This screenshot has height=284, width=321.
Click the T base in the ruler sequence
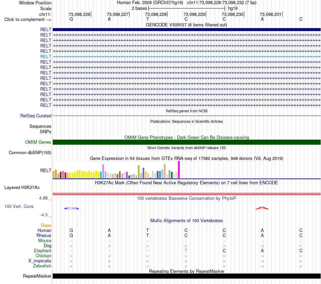pyautogui.click(x=148, y=19)
